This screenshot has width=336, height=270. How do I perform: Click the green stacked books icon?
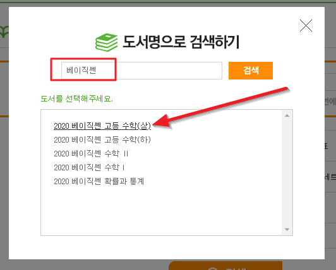tap(106, 42)
